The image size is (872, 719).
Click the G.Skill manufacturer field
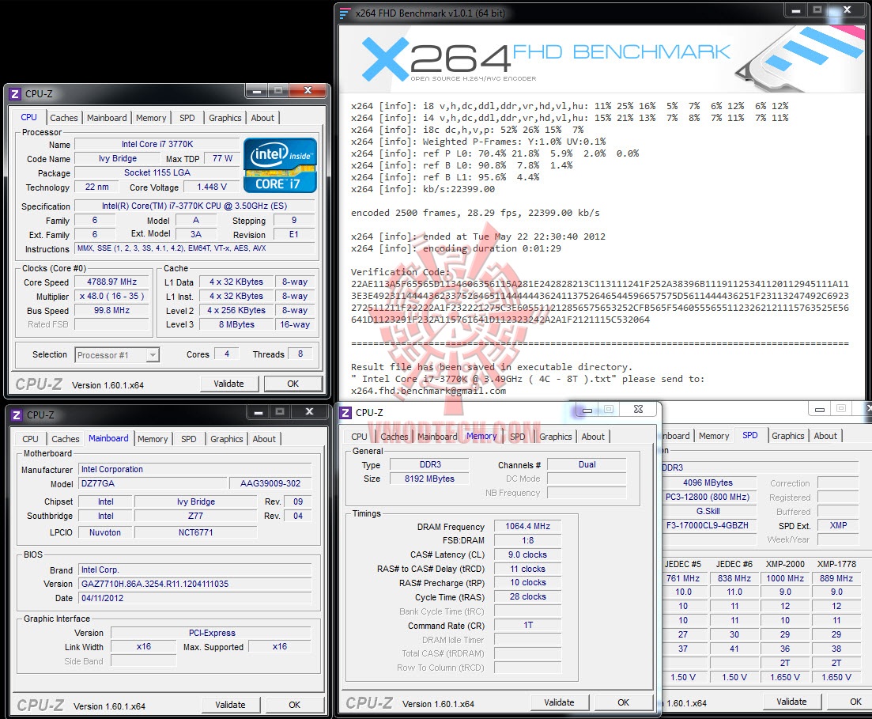pos(708,512)
